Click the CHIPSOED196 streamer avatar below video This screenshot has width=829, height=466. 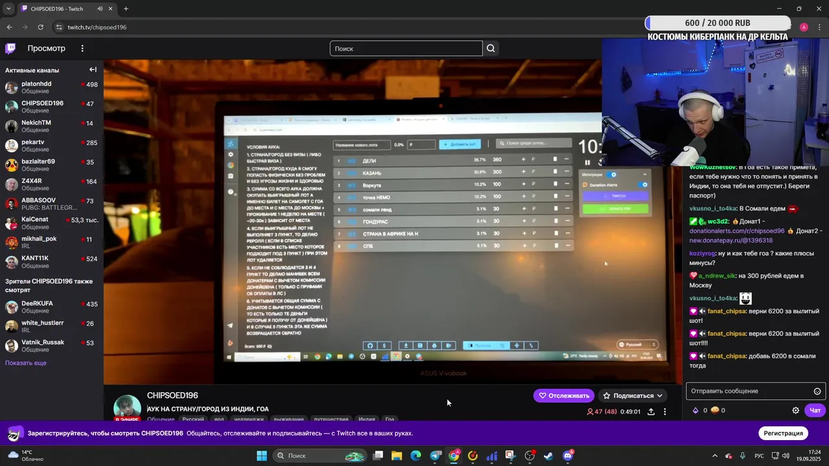coord(127,408)
